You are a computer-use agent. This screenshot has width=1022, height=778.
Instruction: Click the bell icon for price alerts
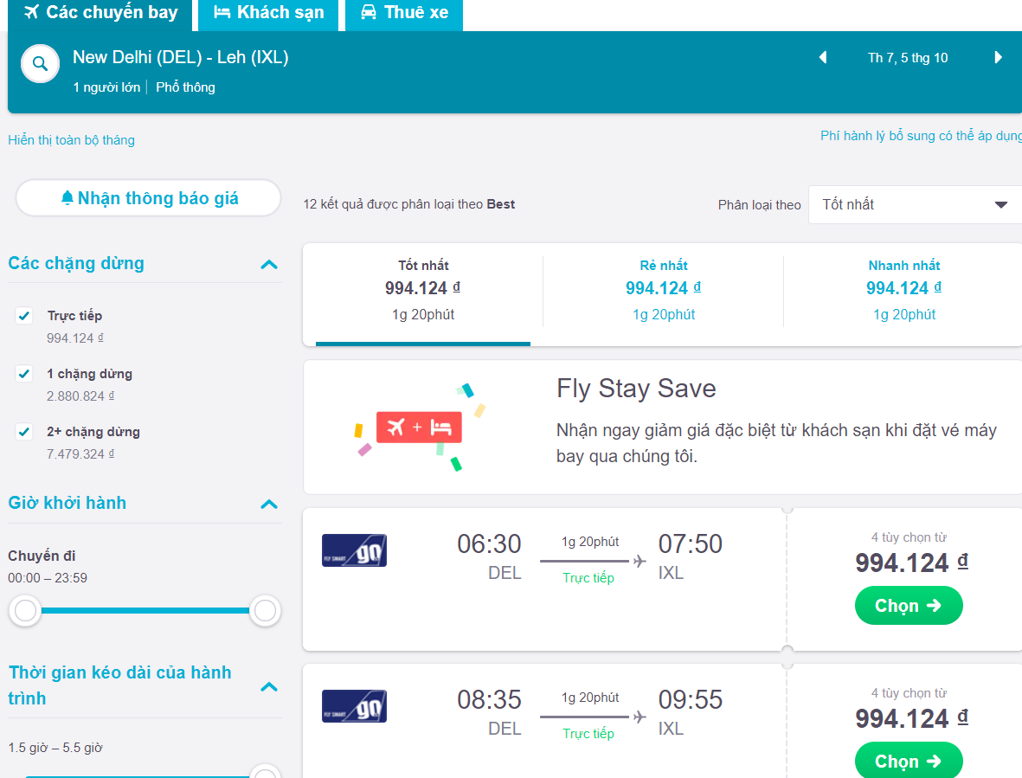pyautogui.click(x=67, y=197)
